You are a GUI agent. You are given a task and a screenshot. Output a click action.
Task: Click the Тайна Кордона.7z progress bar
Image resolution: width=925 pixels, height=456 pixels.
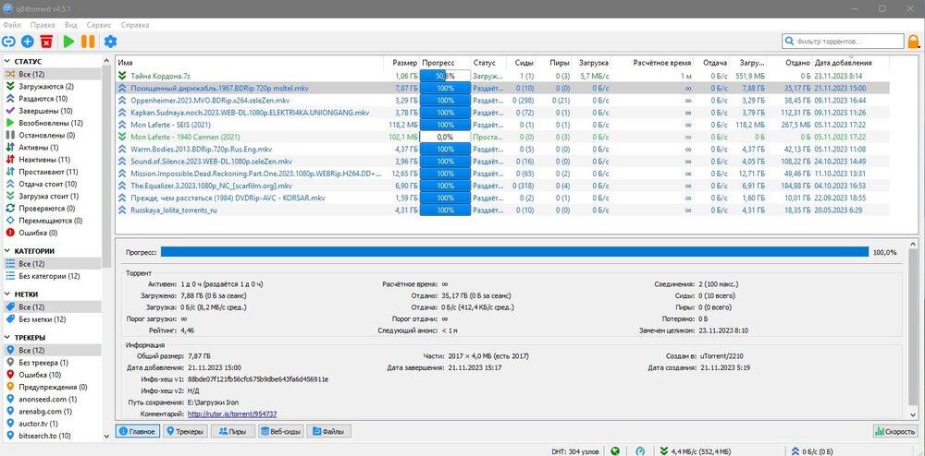pyautogui.click(x=444, y=76)
